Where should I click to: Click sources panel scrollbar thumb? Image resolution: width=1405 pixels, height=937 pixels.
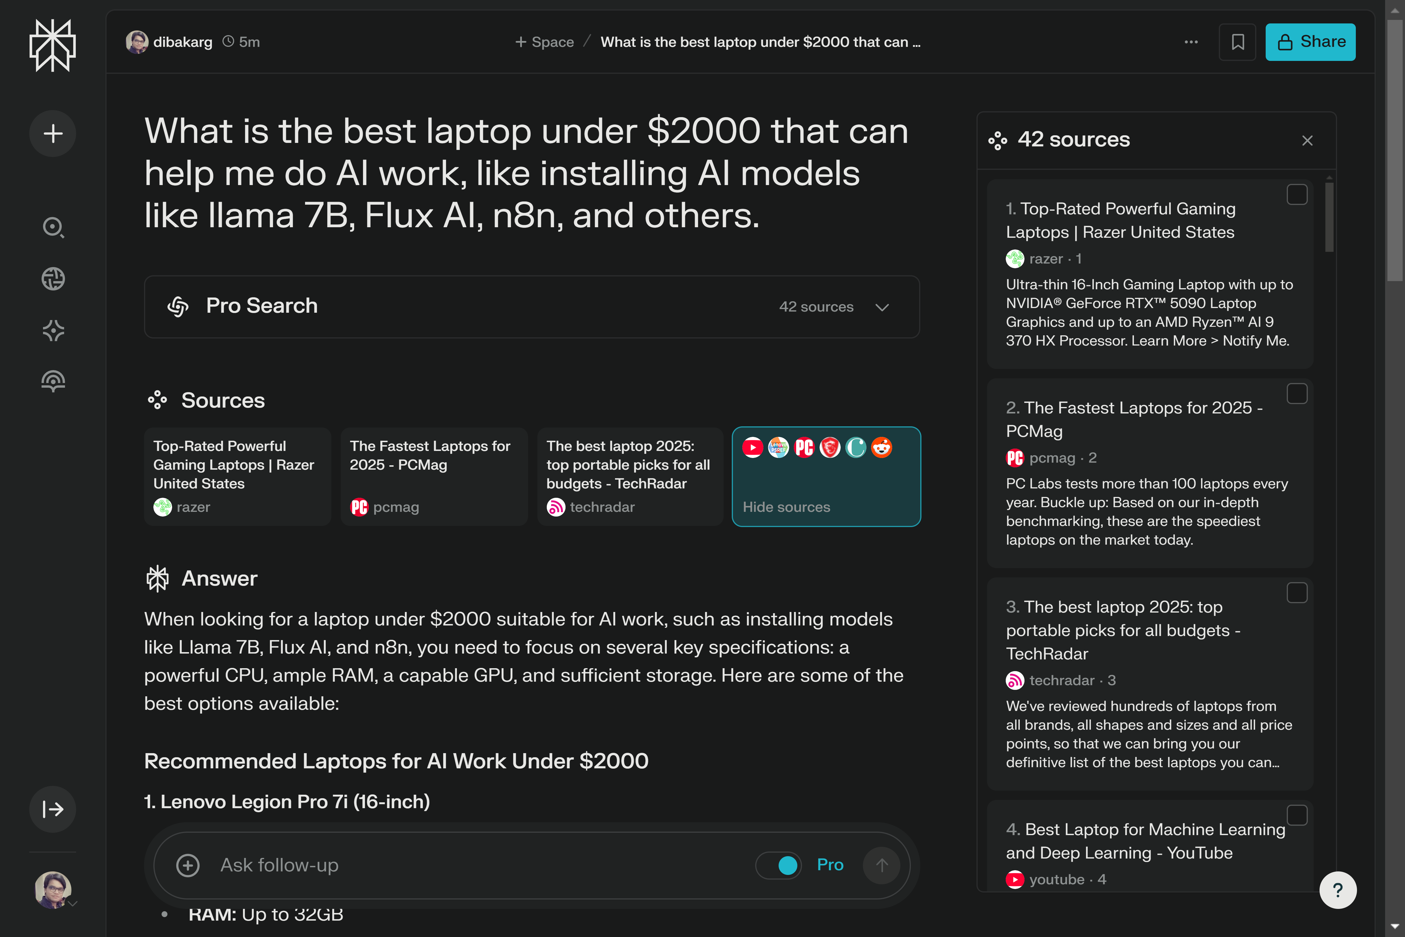(1329, 216)
